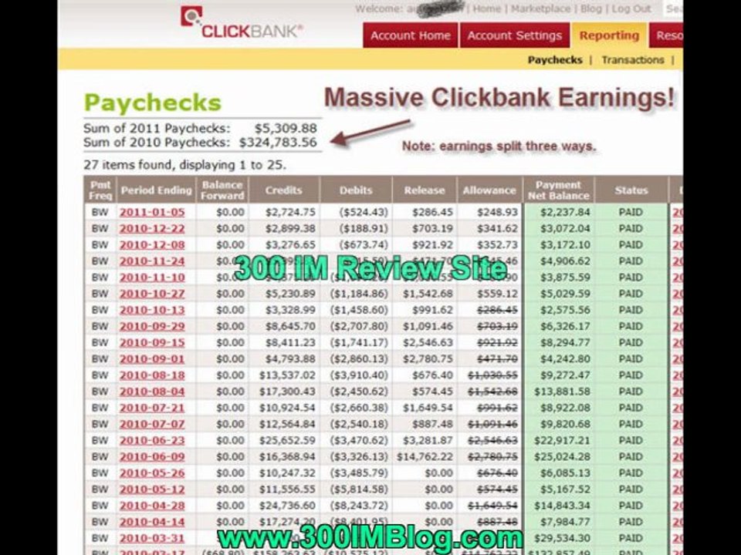Click the Period Ending column header
The height and width of the screenshot is (555, 741).
[156, 190]
